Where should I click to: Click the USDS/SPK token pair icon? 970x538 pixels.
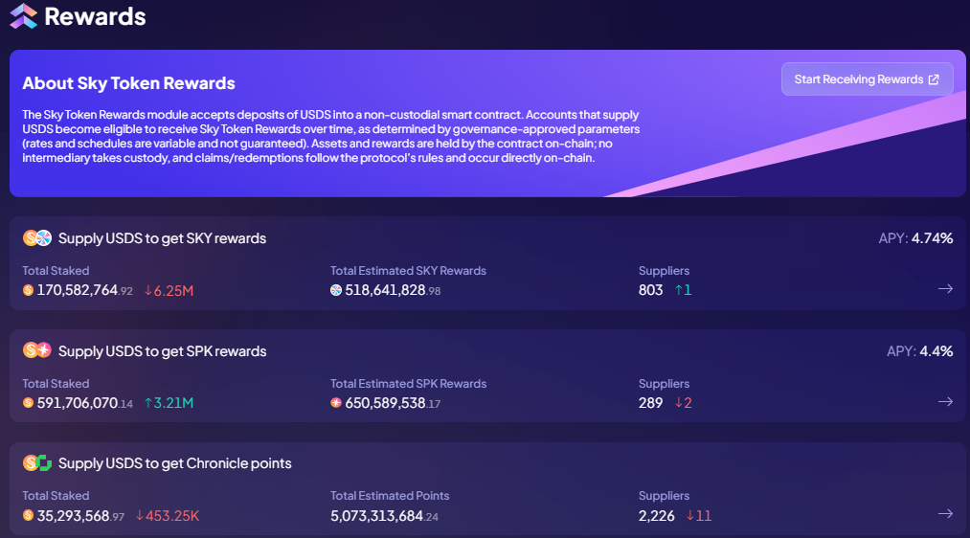[36, 350]
